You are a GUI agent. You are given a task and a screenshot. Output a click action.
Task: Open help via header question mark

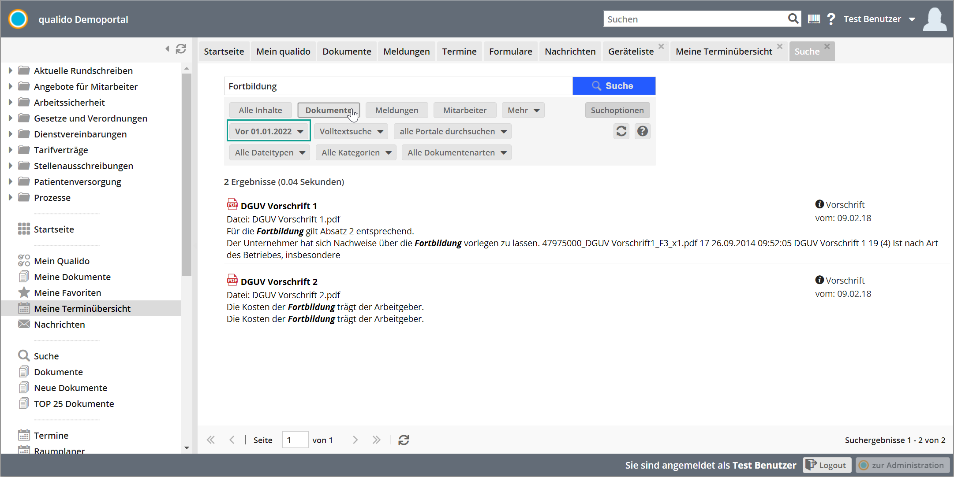831,19
